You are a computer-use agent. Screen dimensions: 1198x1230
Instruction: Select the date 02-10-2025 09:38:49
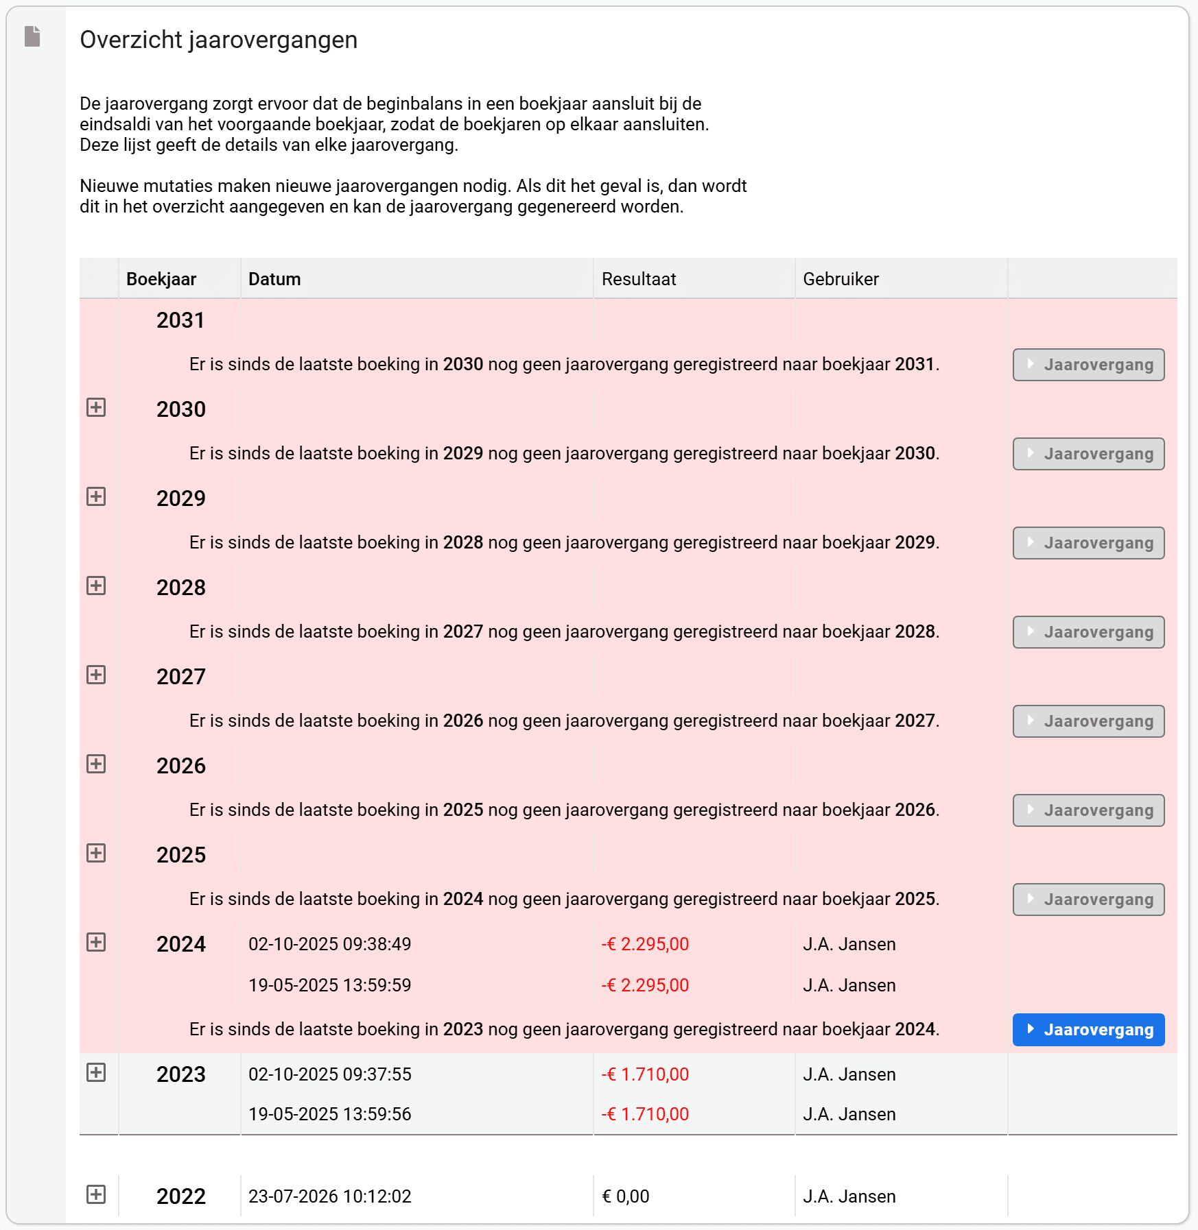[330, 944]
